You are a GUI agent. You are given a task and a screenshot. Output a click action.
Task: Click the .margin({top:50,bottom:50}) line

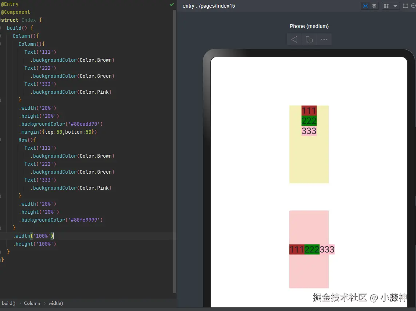58,132
